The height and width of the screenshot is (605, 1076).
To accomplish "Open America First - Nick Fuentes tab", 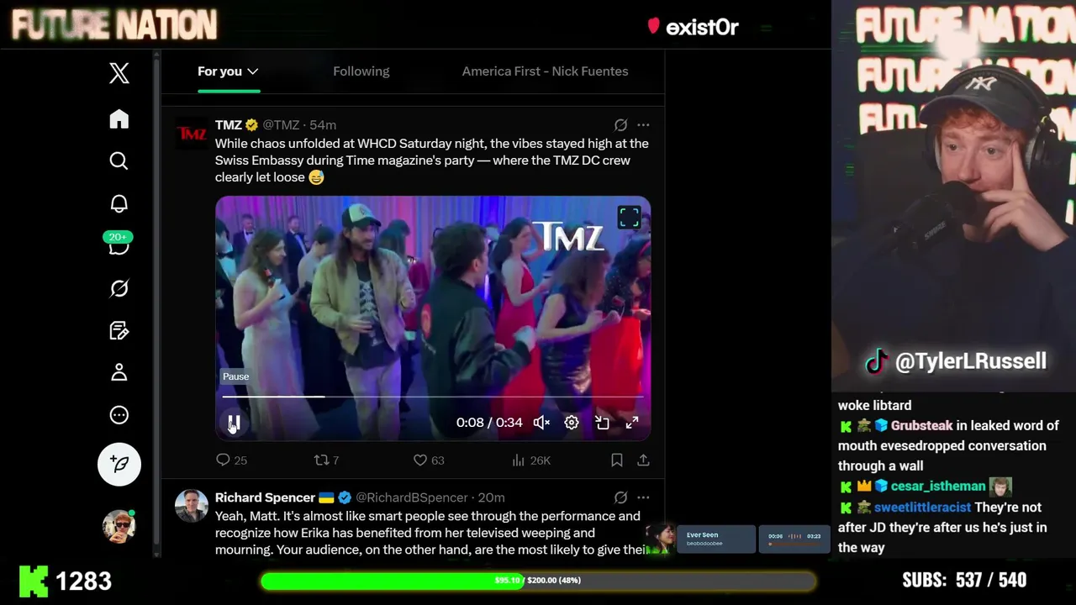I will point(545,71).
